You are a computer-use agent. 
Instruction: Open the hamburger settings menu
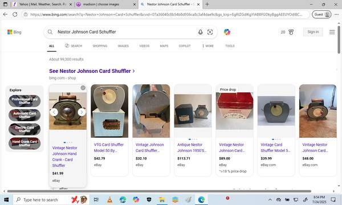[x=332, y=32]
